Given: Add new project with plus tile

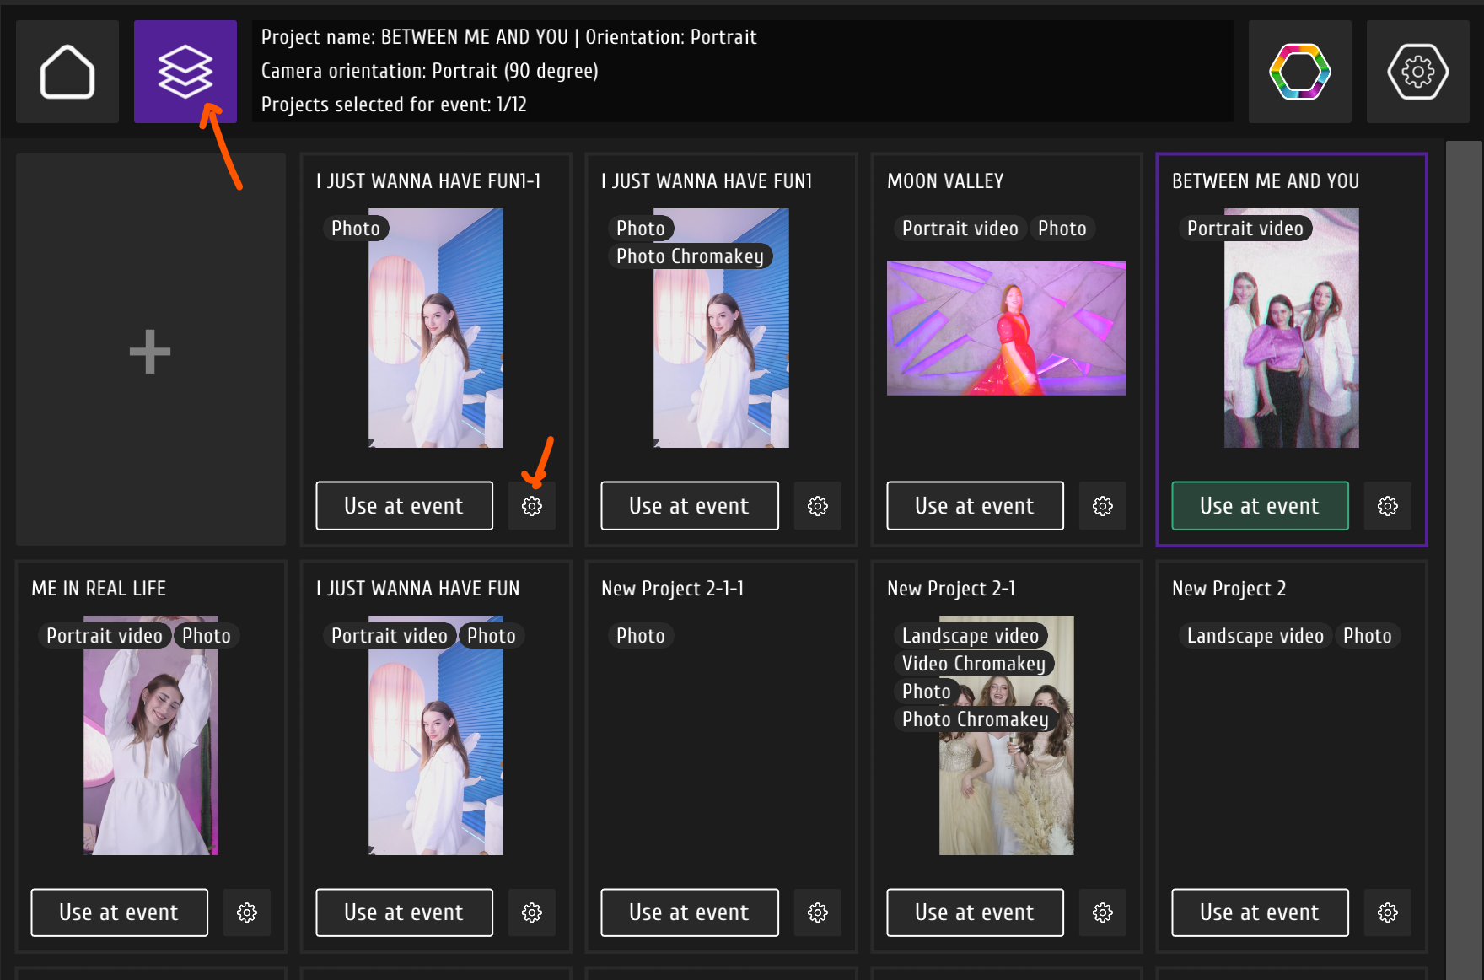Looking at the screenshot, I should click(151, 350).
